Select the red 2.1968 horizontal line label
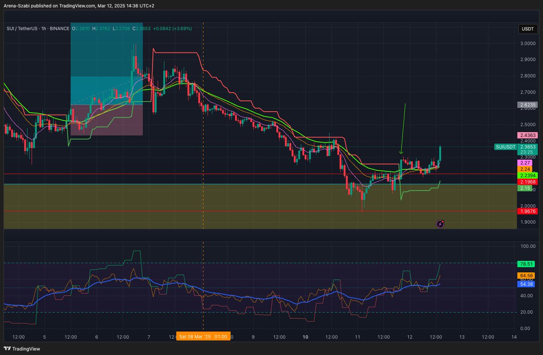This screenshot has width=543, height=355. click(528, 182)
